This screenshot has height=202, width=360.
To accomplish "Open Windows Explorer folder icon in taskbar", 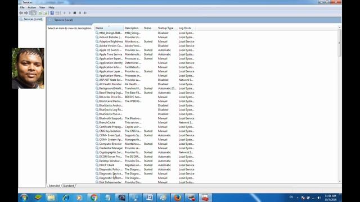I will (51, 198).
